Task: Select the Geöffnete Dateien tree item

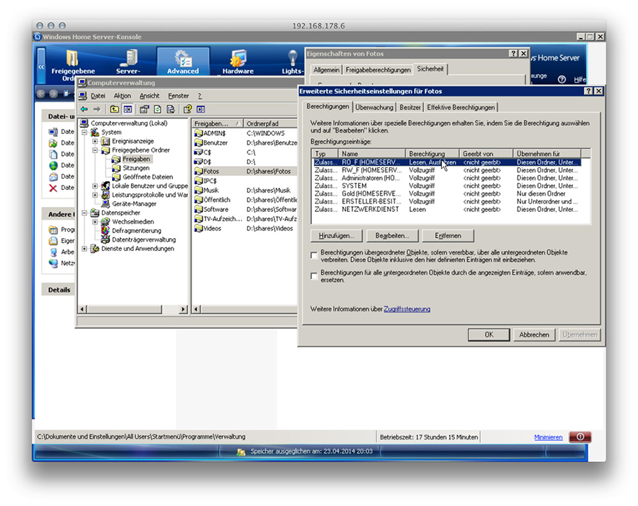Action: [147, 177]
